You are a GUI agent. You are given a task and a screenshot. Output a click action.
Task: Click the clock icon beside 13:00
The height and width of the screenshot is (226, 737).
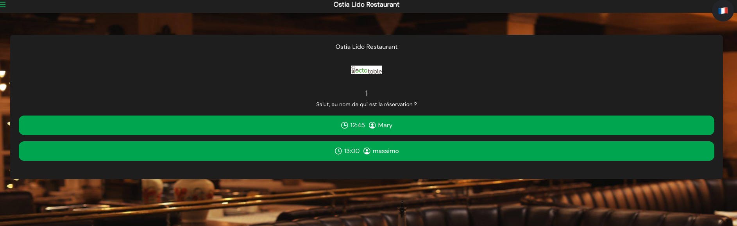(x=338, y=151)
